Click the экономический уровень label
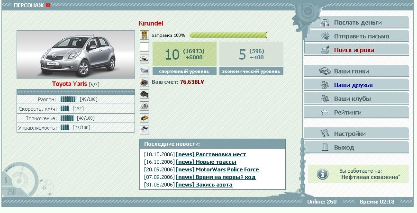 pyautogui.click(x=251, y=71)
